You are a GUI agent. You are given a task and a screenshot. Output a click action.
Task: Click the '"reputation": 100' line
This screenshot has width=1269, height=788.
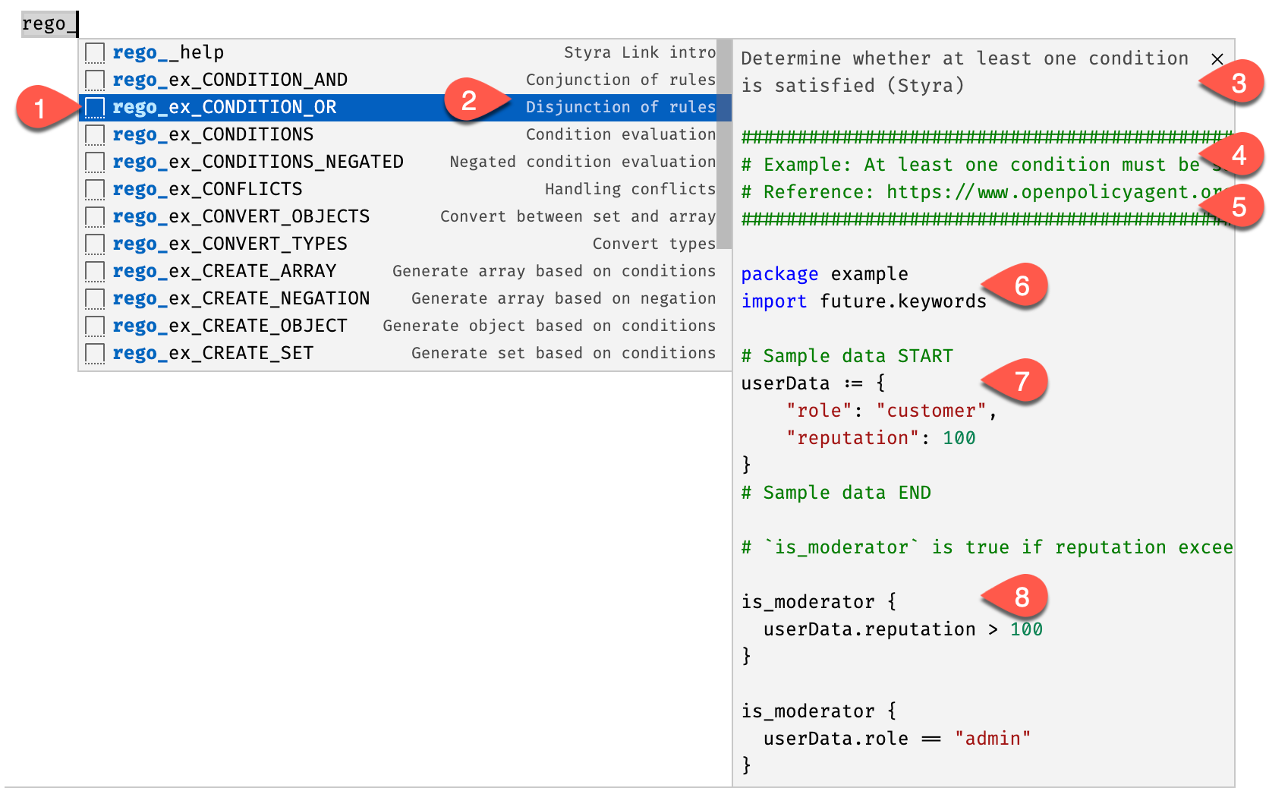[881, 438]
